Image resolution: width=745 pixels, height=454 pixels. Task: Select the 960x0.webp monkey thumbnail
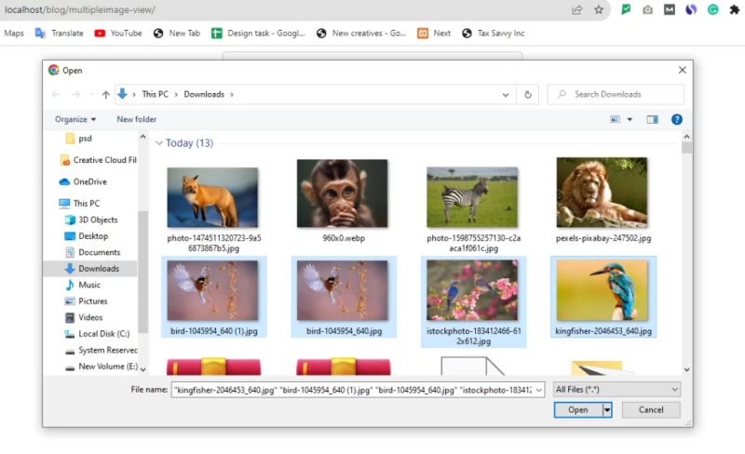click(343, 194)
